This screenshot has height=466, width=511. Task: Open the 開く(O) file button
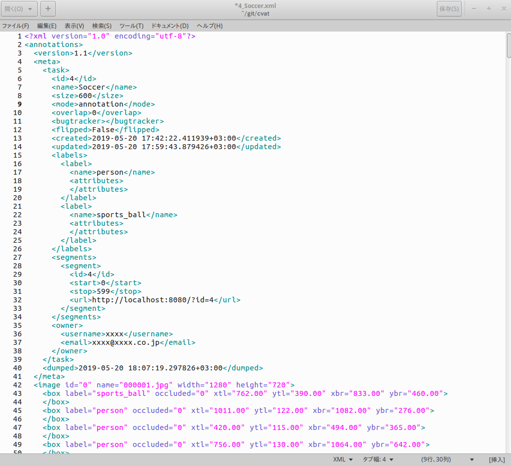[15, 9]
